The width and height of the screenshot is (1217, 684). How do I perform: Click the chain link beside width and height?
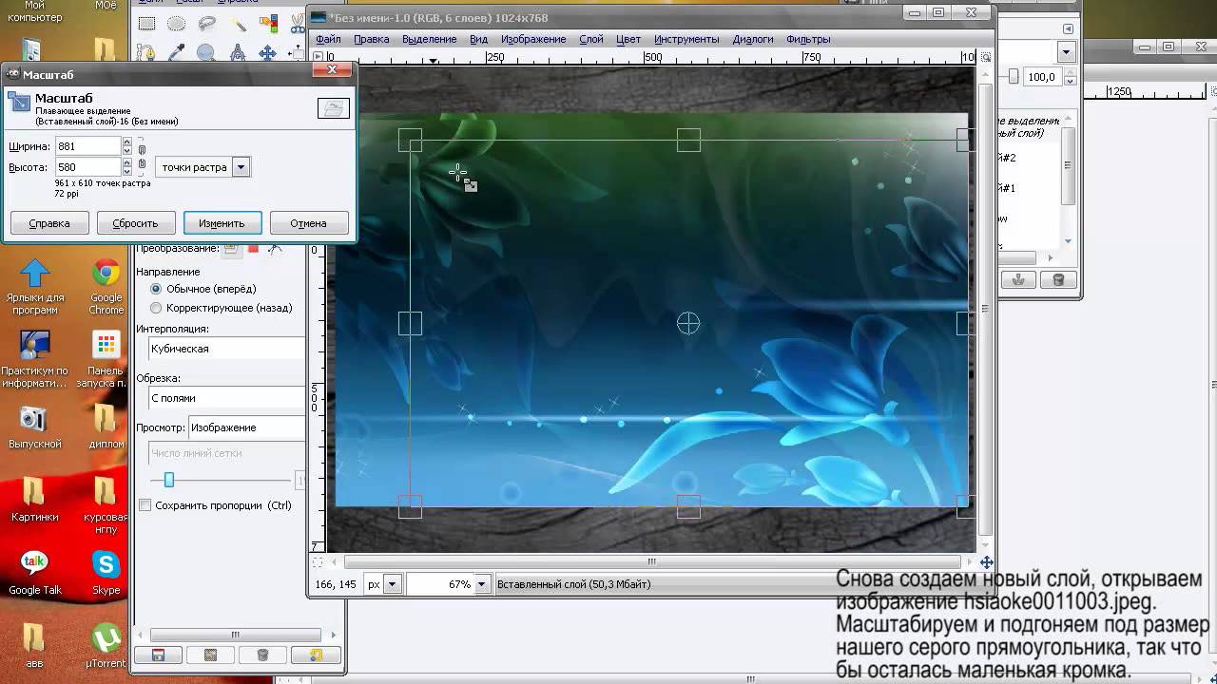tap(142, 156)
